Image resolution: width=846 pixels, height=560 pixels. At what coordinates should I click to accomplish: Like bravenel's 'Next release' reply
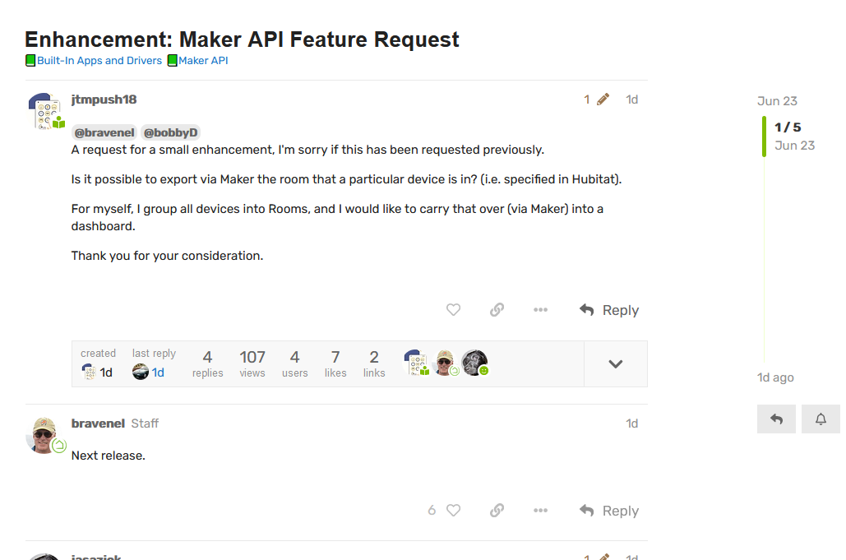[x=453, y=511]
